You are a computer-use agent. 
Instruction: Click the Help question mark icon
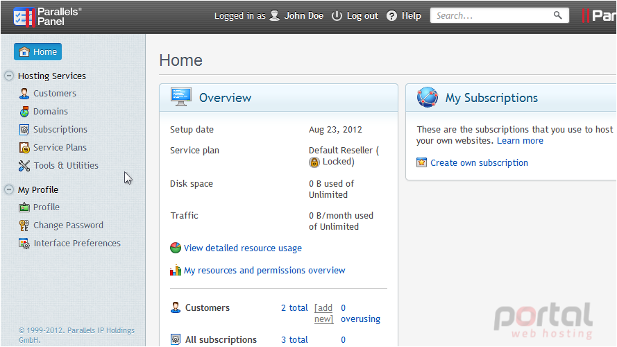tap(391, 16)
